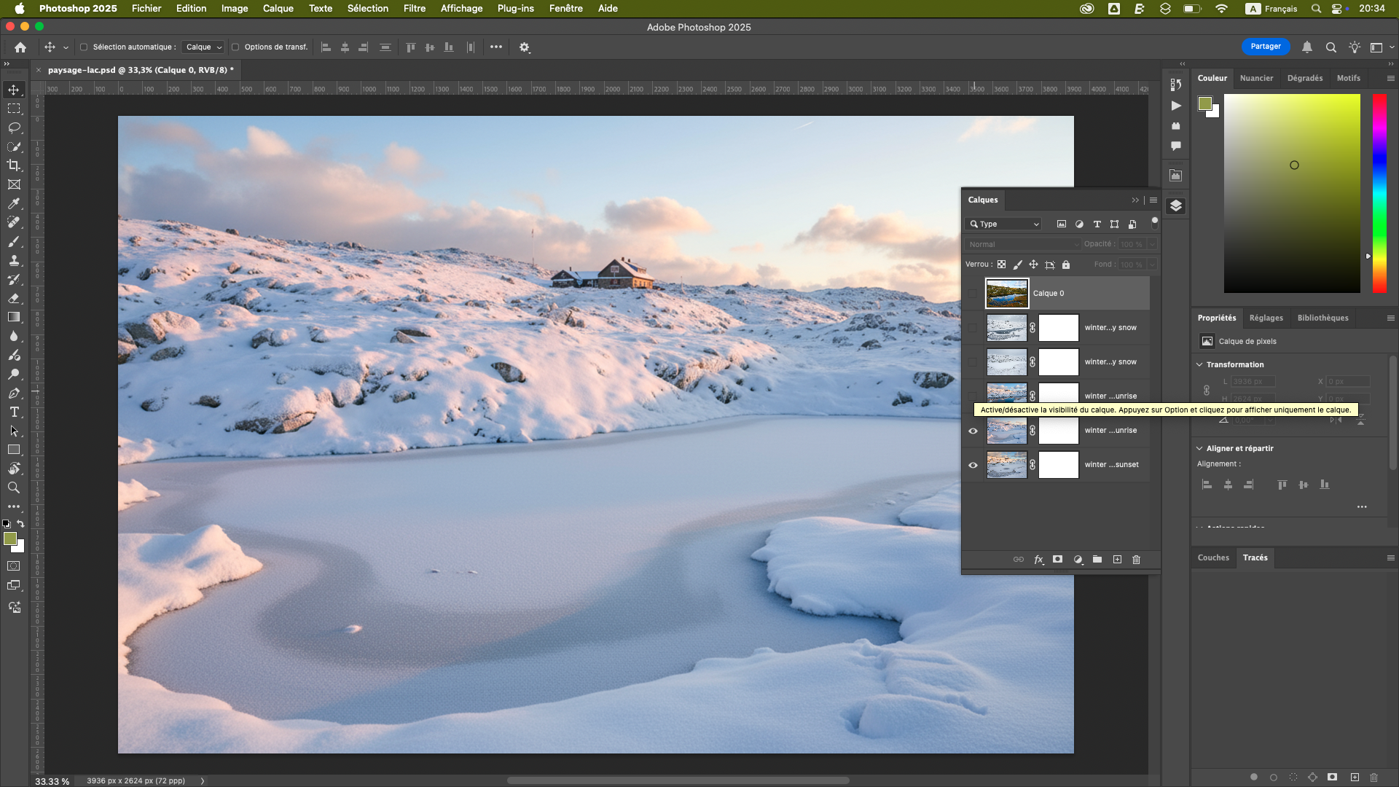1399x787 pixels.
Task: Switch to the Nuancier tab
Action: [1256, 78]
